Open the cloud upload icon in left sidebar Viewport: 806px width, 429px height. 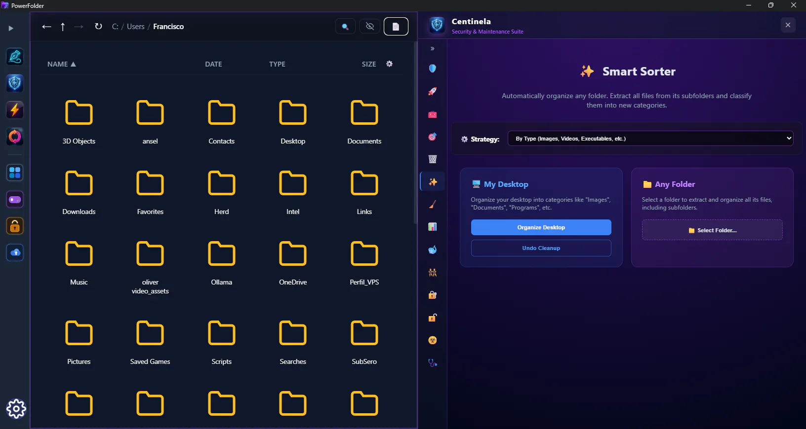click(x=15, y=253)
